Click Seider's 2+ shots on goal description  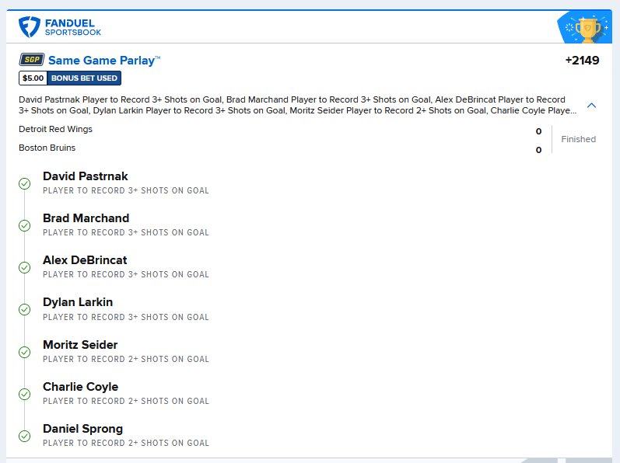pos(126,359)
